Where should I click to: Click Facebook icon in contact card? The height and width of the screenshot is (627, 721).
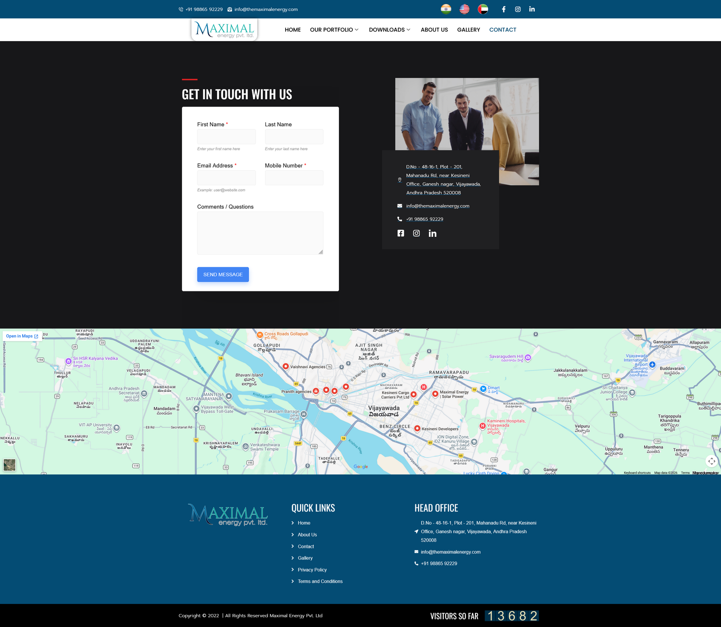click(401, 233)
